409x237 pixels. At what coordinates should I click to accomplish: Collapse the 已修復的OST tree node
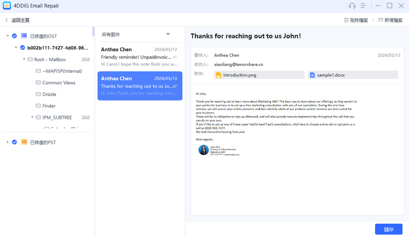[8, 36]
